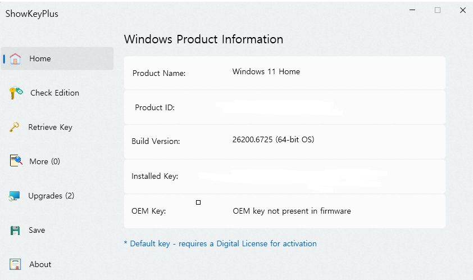The width and height of the screenshot is (473, 280).
Task: Click the Check Edition keys icon
Action: pyautogui.click(x=16, y=93)
